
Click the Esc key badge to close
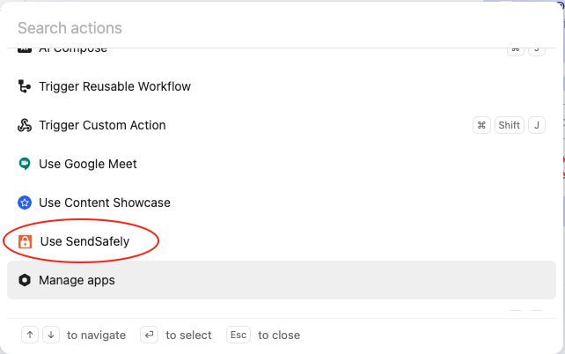click(x=238, y=335)
